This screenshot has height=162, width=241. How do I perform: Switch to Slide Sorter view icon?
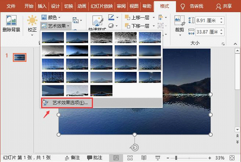click(x=130, y=158)
